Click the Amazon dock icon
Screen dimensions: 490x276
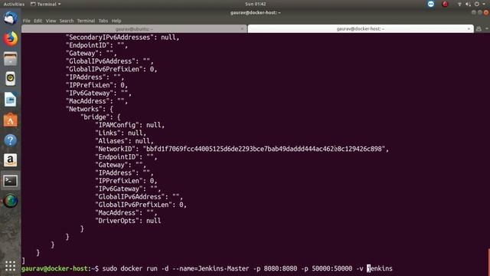pyautogui.click(x=10, y=160)
